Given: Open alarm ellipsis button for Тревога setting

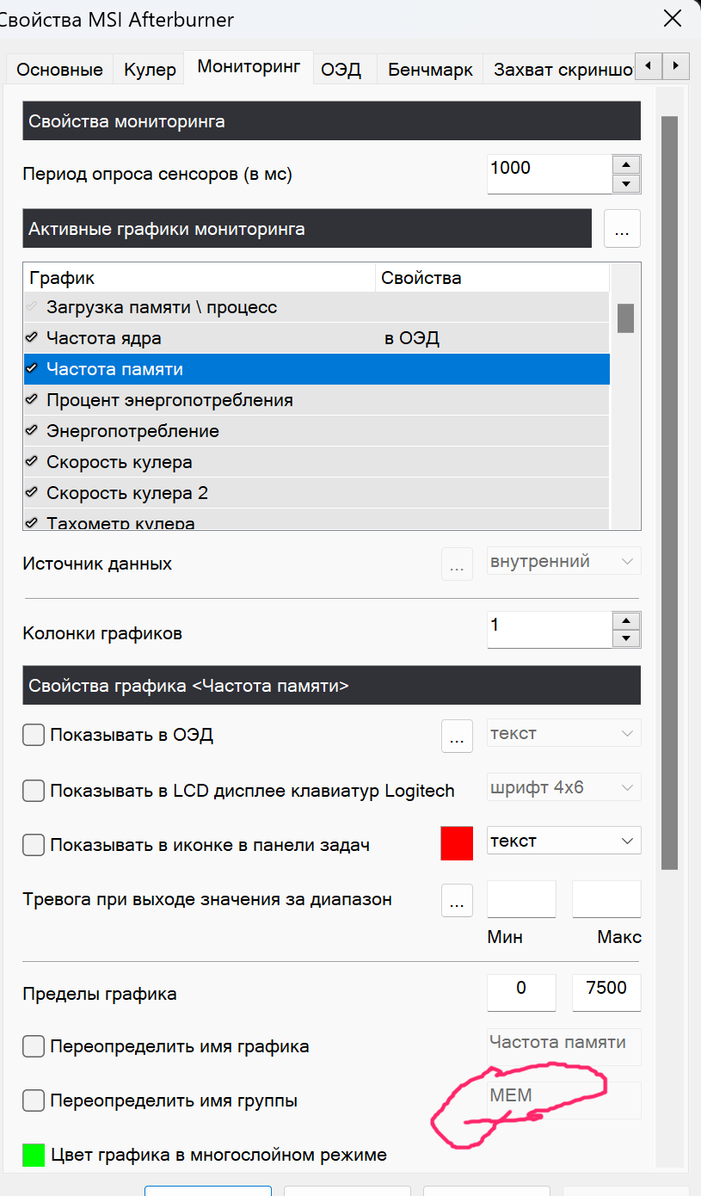Looking at the screenshot, I should [457, 900].
